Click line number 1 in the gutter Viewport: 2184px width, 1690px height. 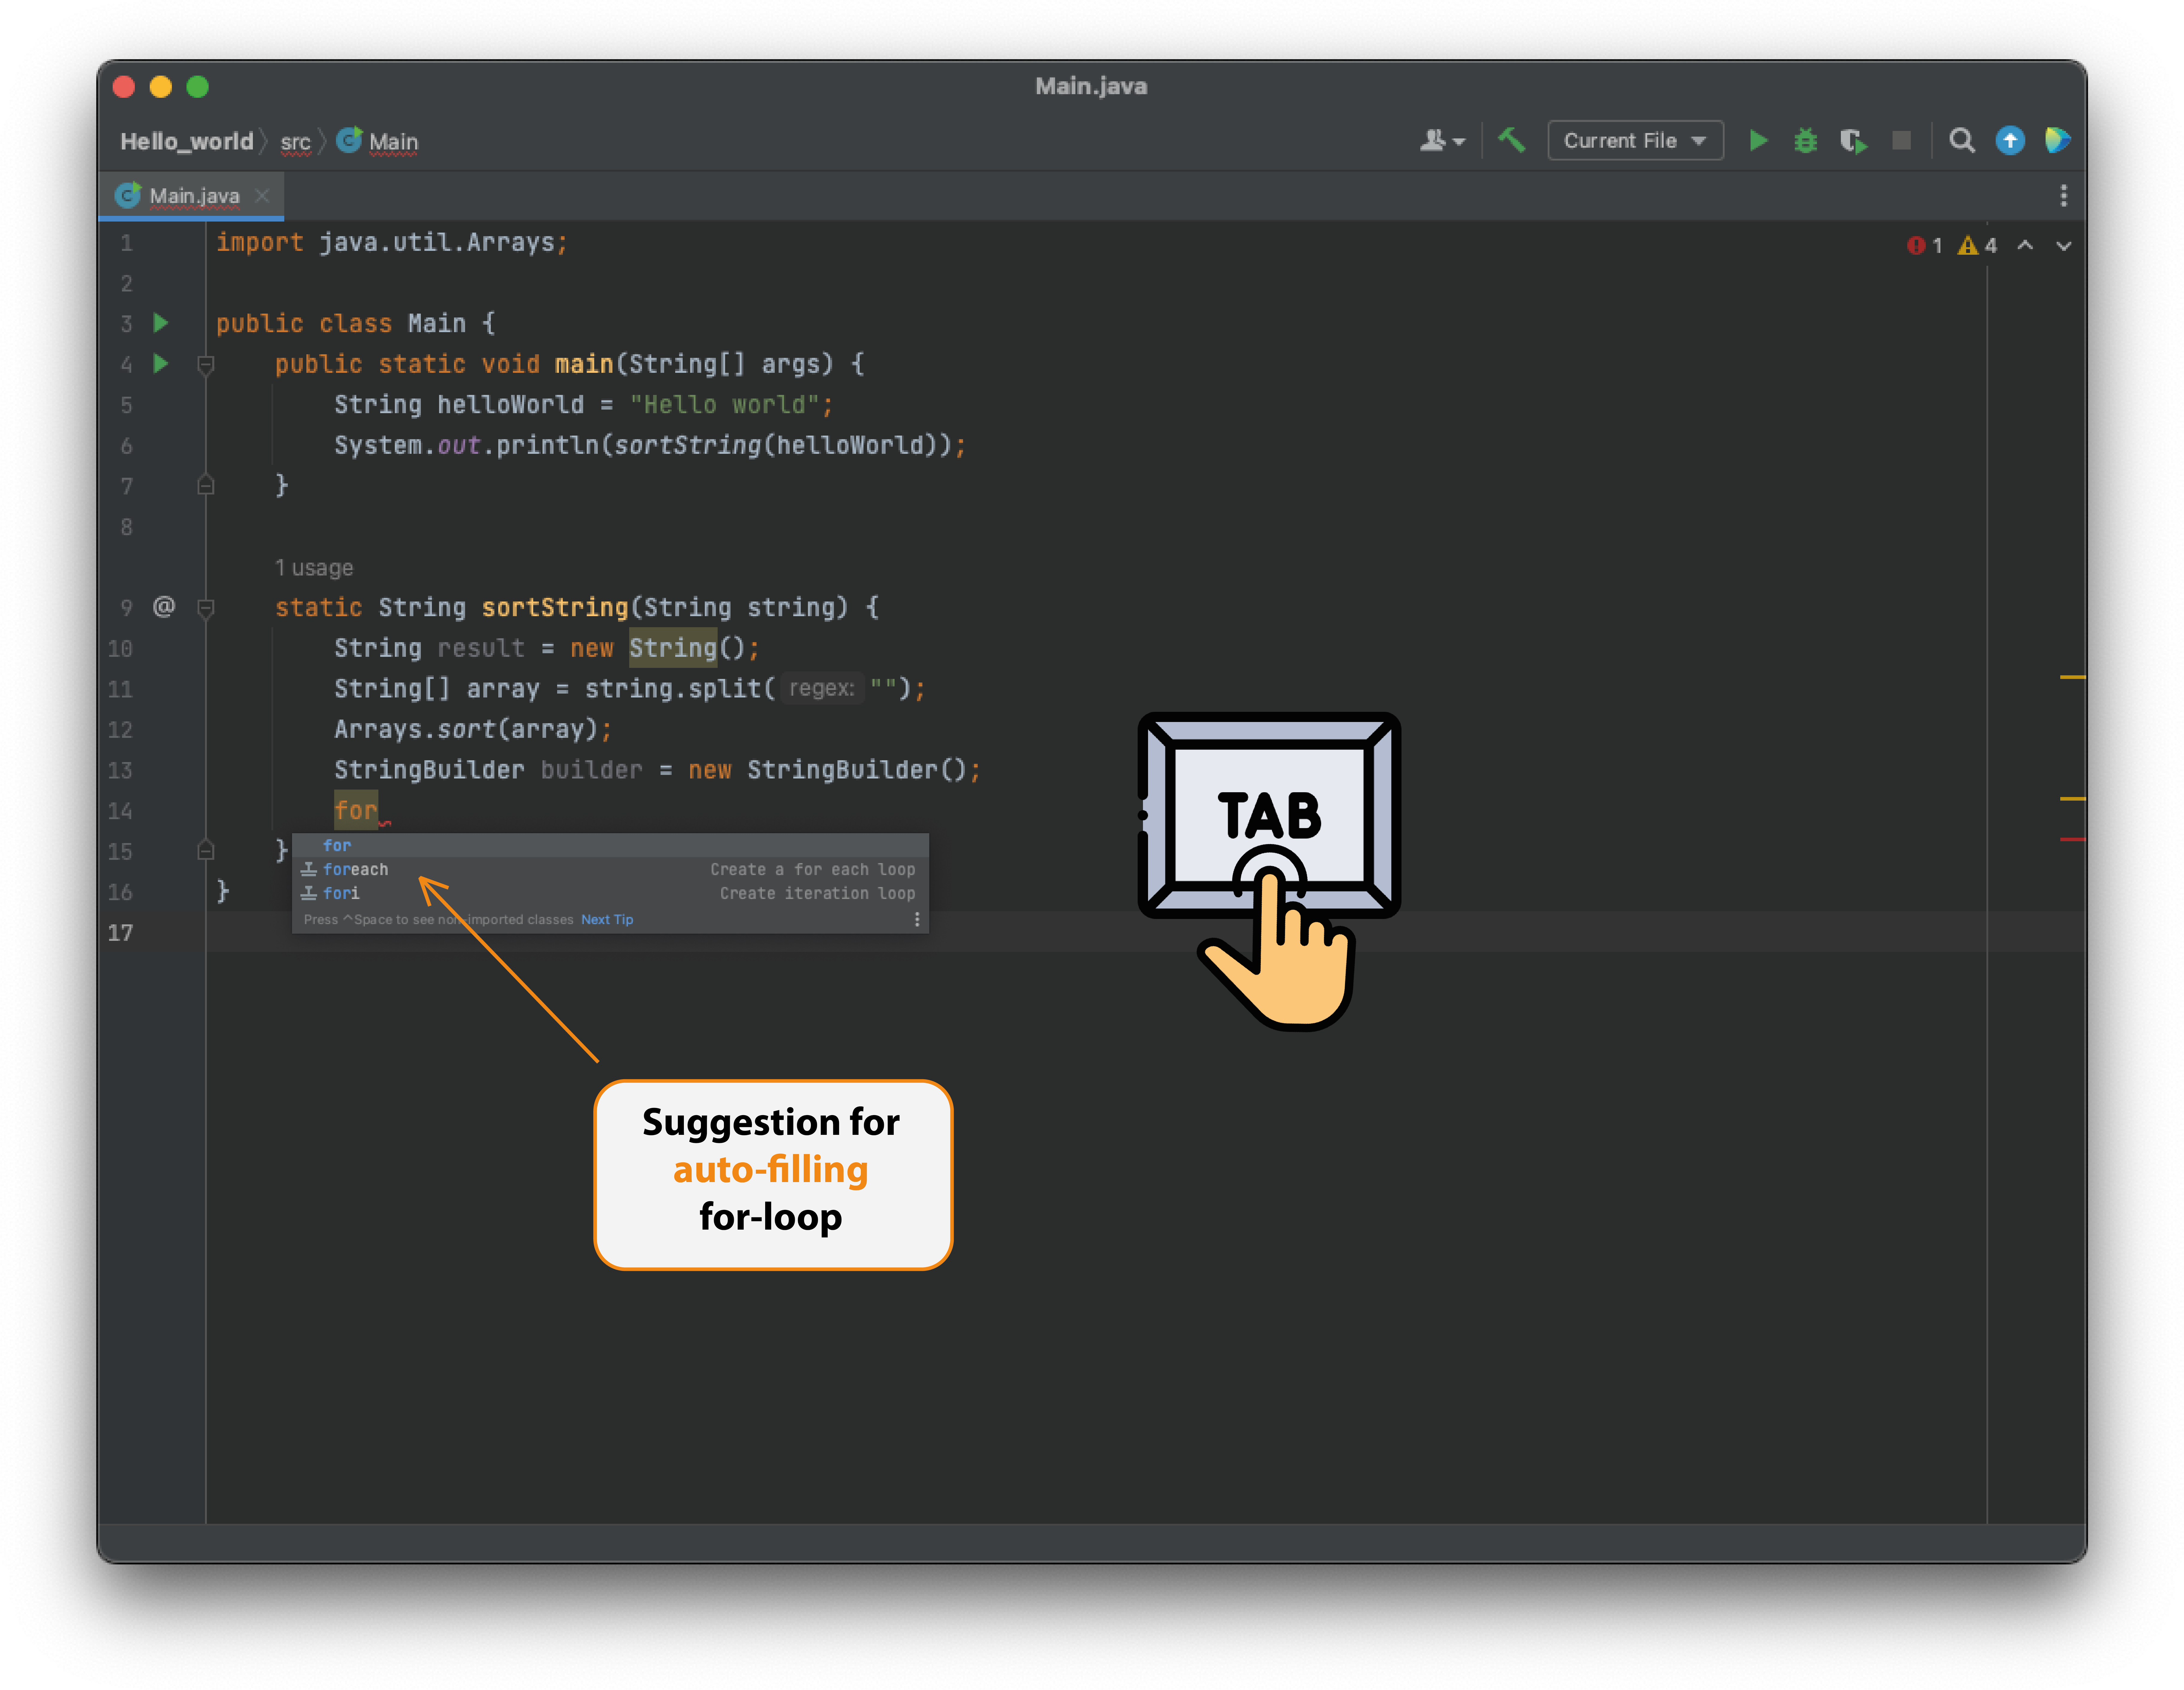[126, 243]
